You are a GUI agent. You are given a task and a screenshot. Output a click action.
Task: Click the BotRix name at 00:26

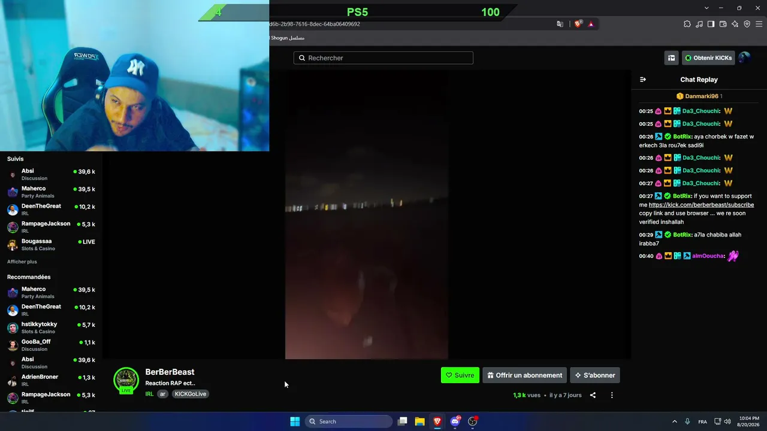682,136
